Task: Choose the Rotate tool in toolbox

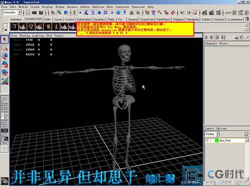Action: coord(5,64)
